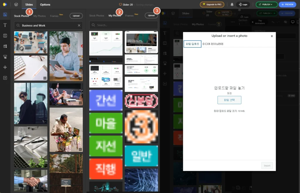Click the add-box icon in the dimmed sidebar
The image size is (300, 193).
click(x=165, y=84)
